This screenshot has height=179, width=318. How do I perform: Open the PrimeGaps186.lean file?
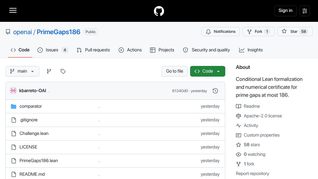(x=39, y=160)
